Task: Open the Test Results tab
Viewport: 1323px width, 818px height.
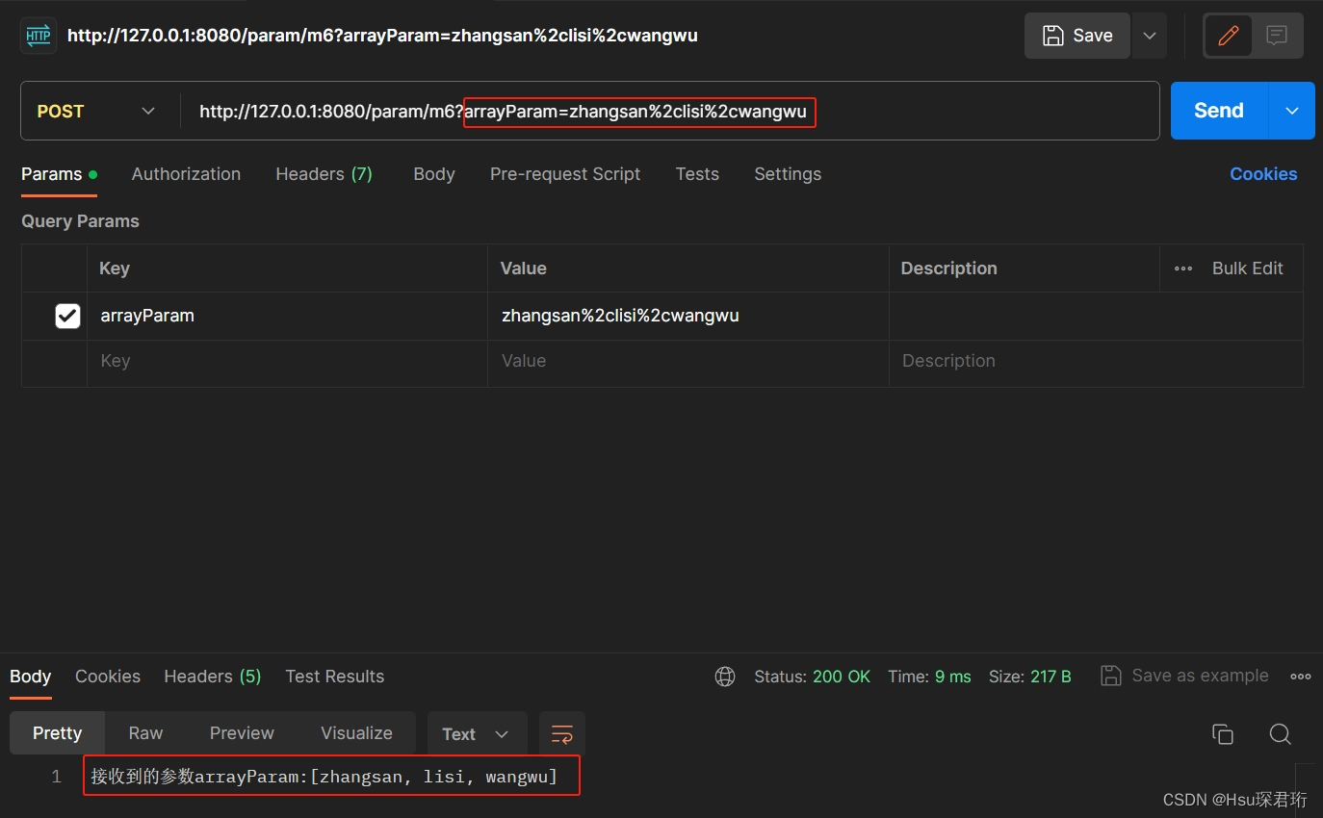Action: [x=335, y=677]
